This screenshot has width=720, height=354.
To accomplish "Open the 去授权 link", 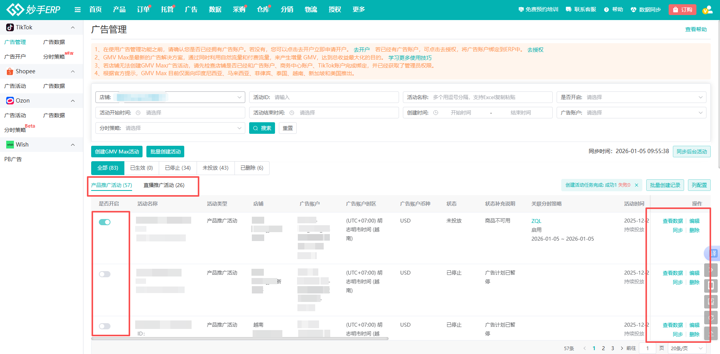I will (x=535, y=50).
